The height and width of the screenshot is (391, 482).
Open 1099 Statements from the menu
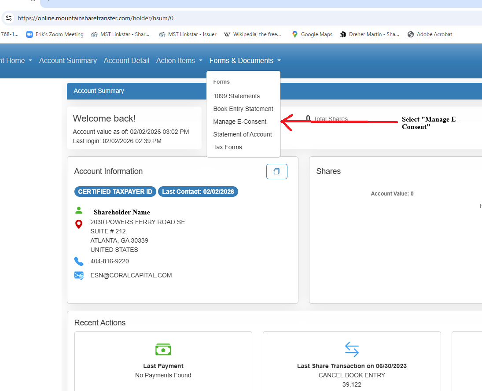236,96
